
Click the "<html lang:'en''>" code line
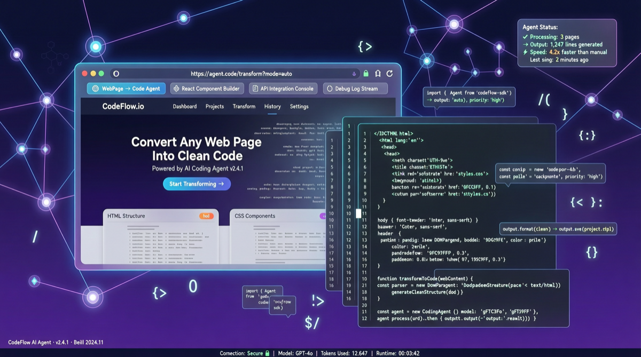coord(401,140)
